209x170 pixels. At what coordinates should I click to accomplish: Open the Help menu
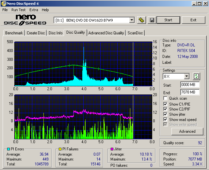(45, 10)
